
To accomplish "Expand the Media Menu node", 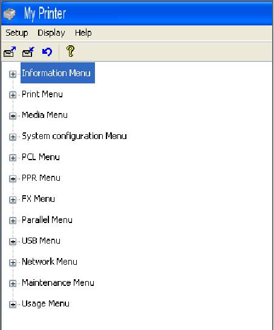I will 13,116.
